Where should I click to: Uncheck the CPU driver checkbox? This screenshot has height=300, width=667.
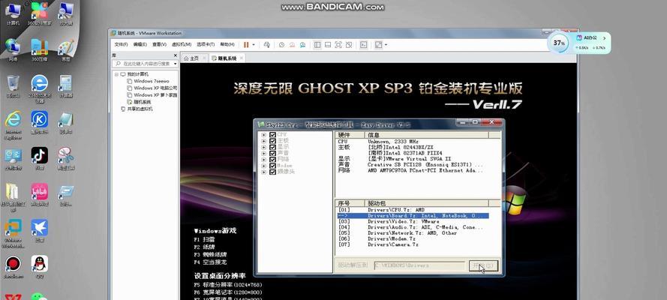click(272, 135)
